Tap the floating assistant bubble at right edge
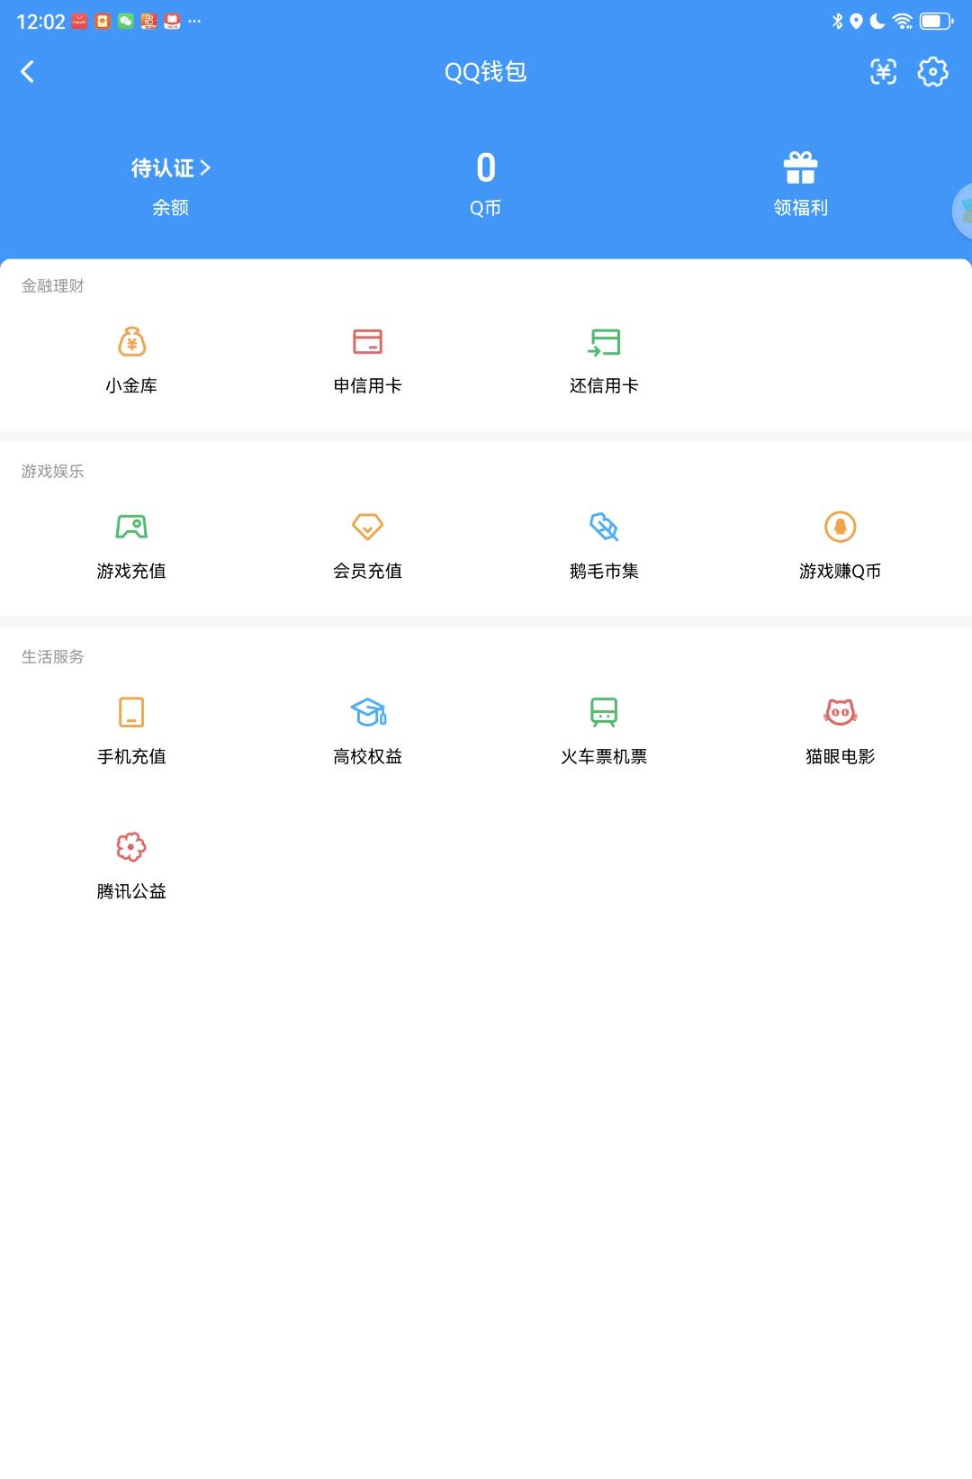Viewport: 972px width, 1479px height. click(x=962, y=211)
